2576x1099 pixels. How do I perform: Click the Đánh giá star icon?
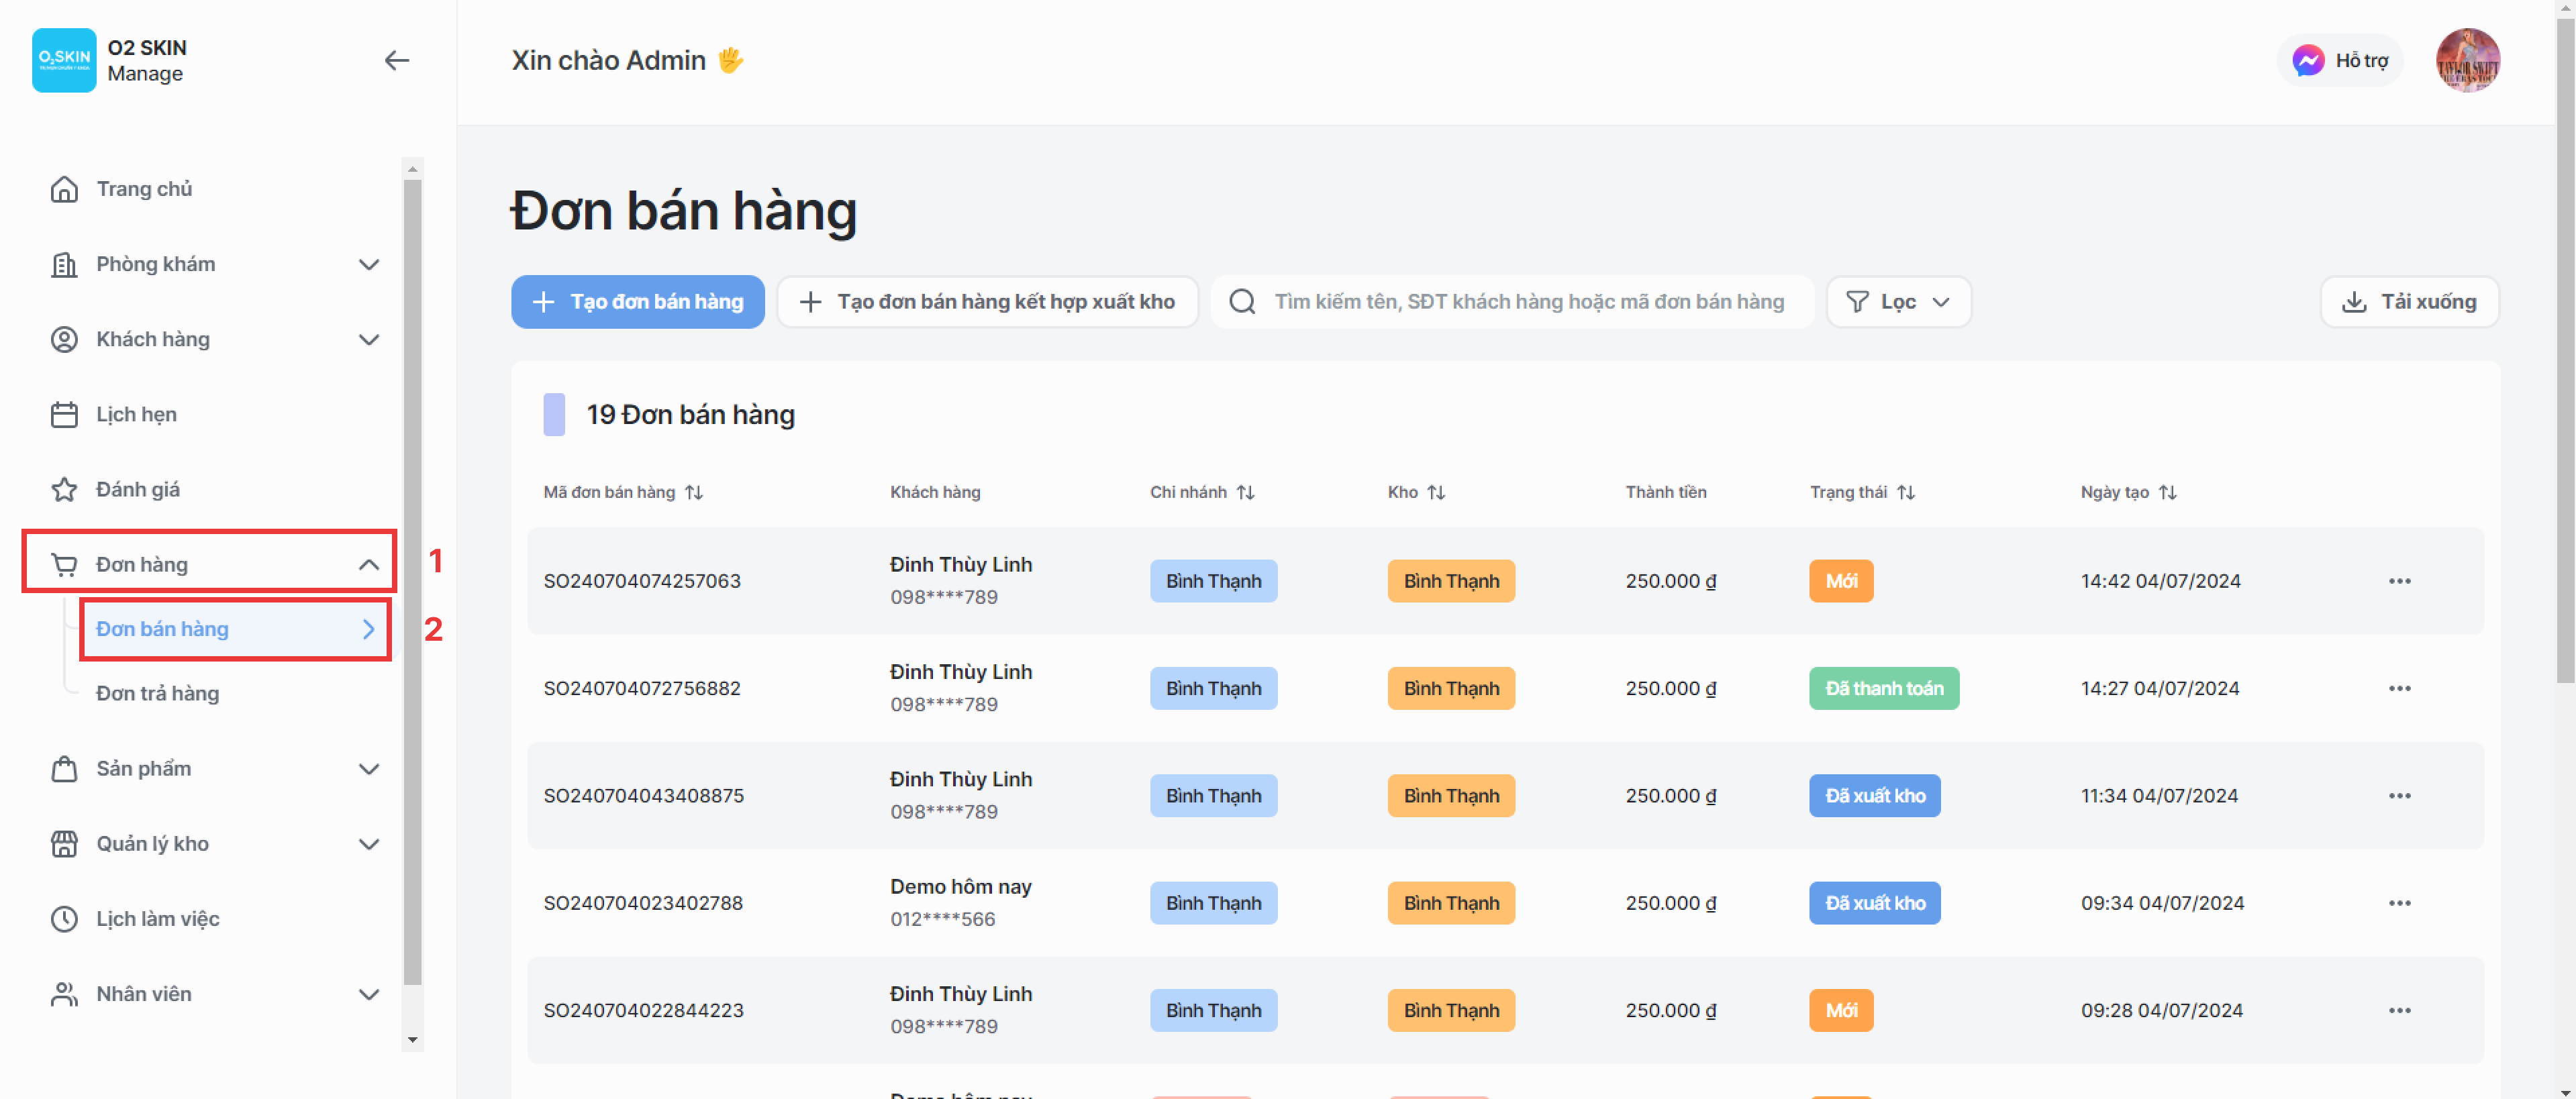(x=64, y=489)
